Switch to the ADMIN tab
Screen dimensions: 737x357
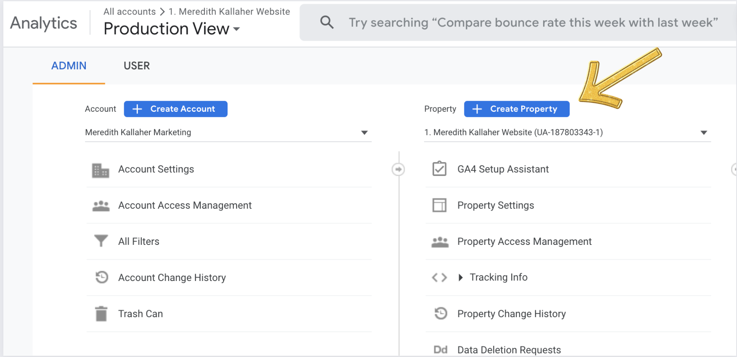pos(69,66)
